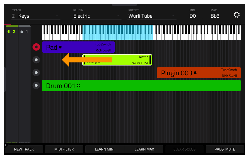Switch to the tracks tab numbered 1

point(24,31)
